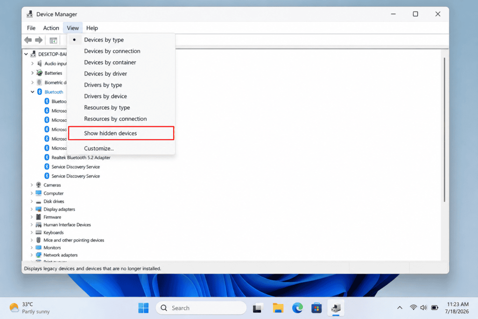Select the first Service Discovery Service row
This screenshot has height=319, width=478.
click(76, 167)
